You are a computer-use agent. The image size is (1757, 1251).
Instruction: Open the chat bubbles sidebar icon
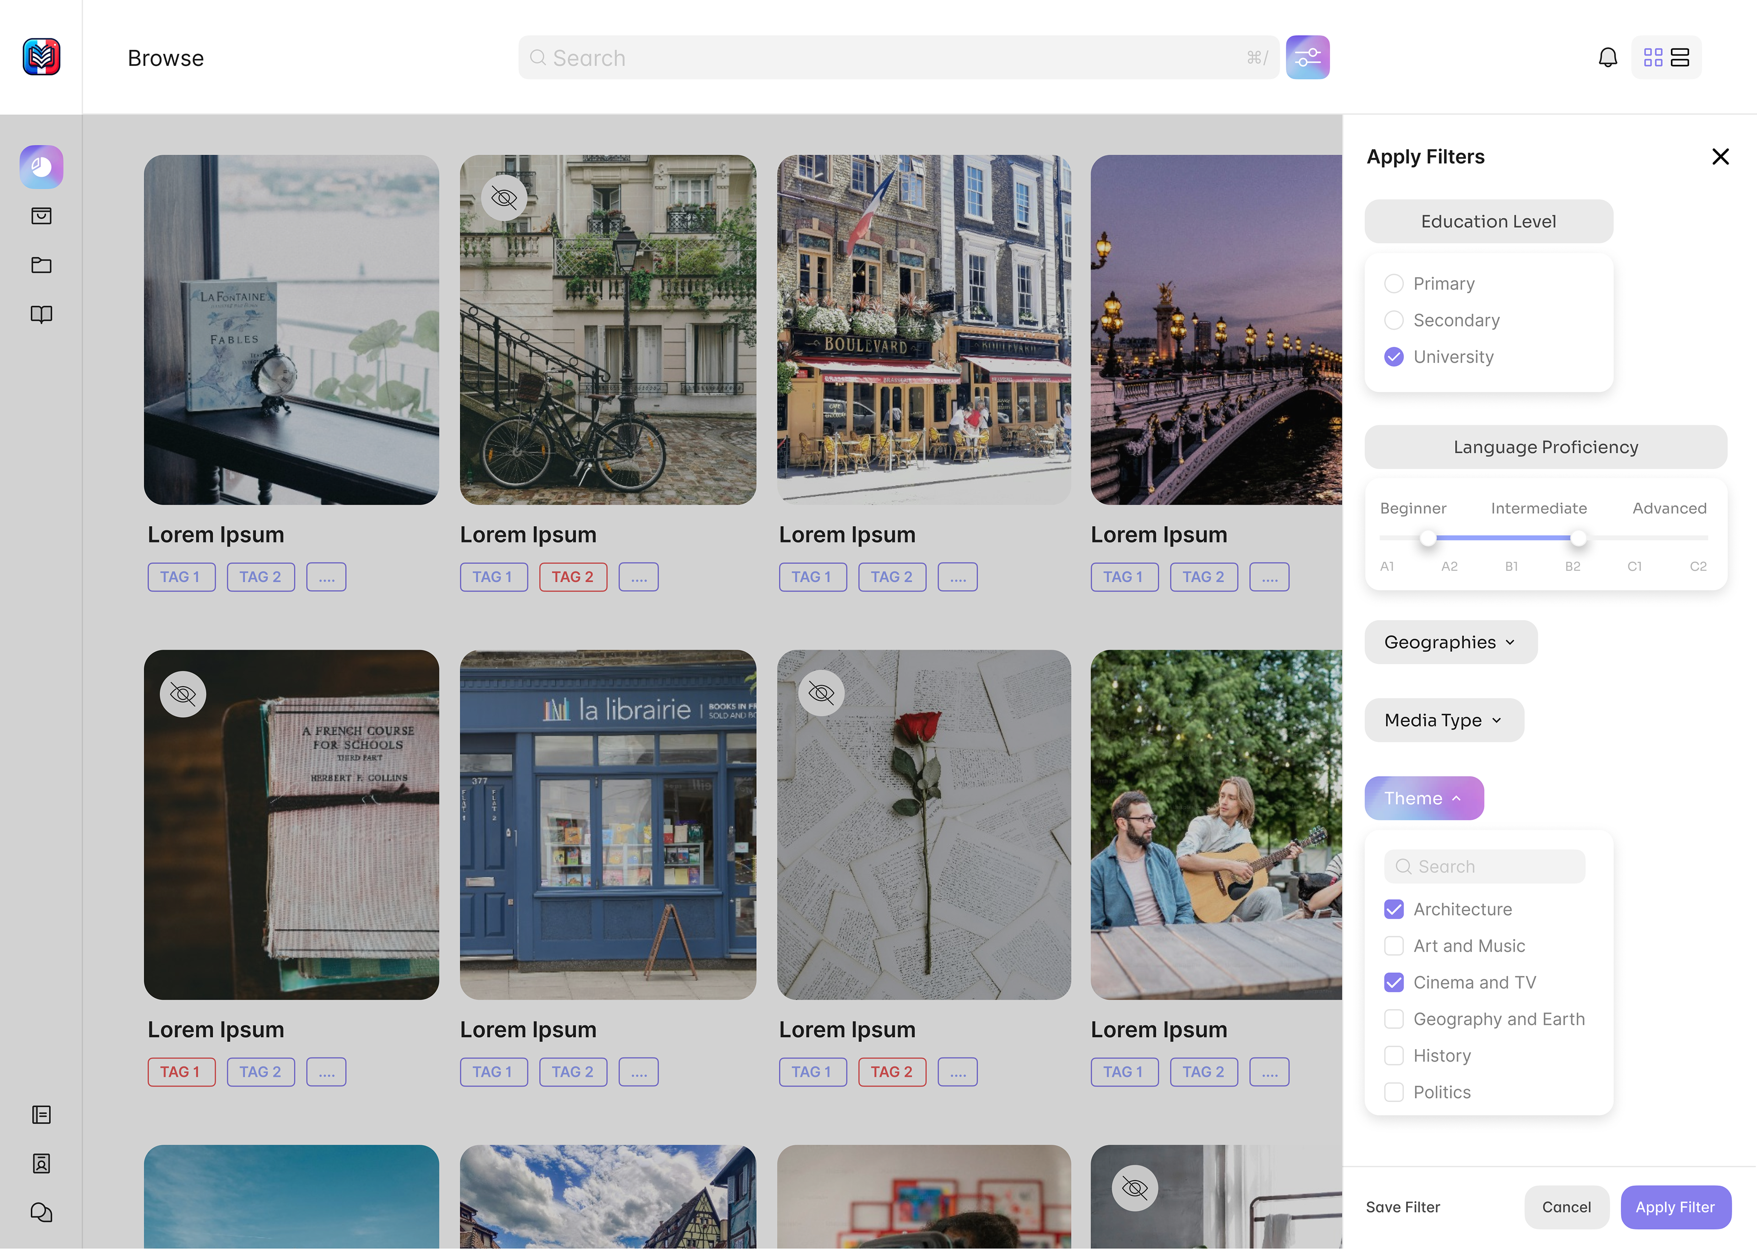[x=42, y=1213]
